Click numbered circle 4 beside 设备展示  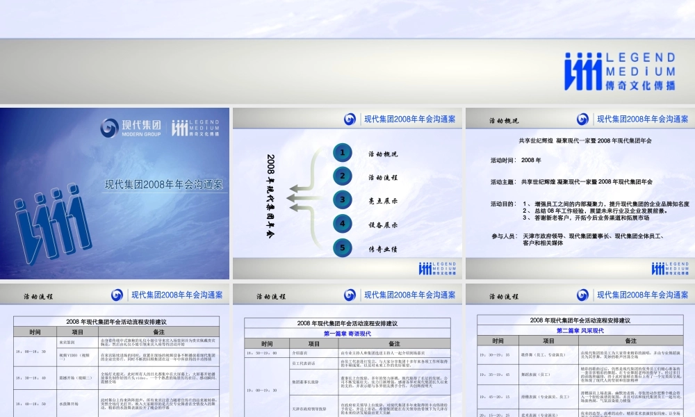(342, 223)
